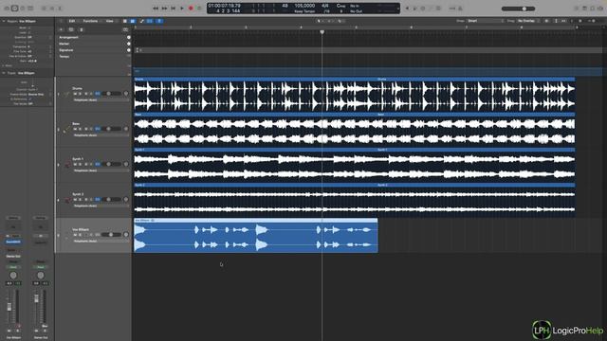
Task: Solo the Drums track
Action: 81,94
